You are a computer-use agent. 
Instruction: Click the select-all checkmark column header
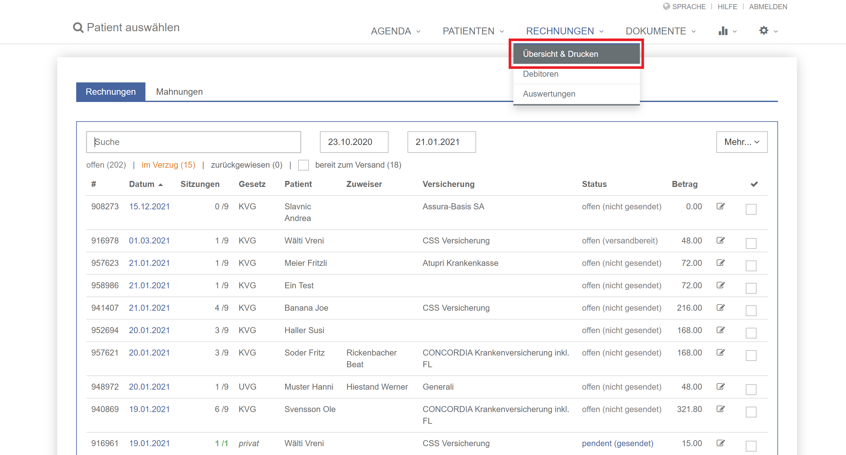[754, 184]
